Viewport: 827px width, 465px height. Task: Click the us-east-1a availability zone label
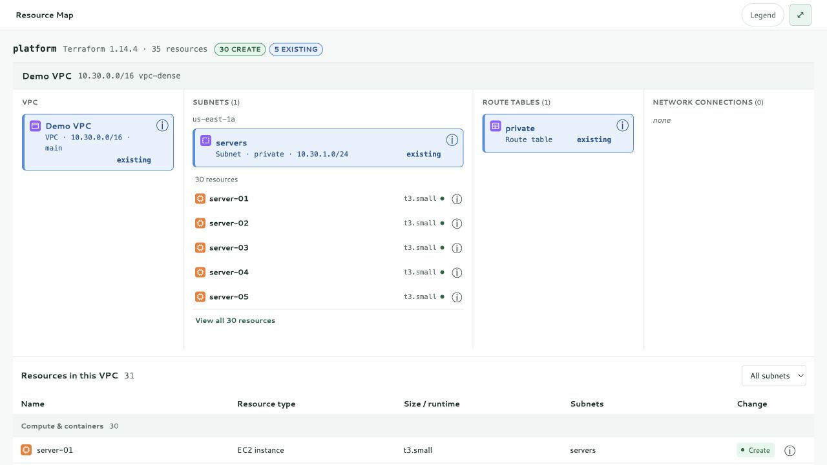214,119
